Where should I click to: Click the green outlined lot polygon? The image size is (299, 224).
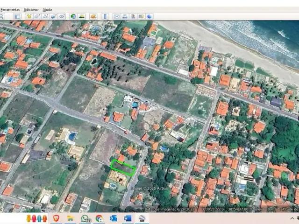pyautogui.click(x=123, y=167)
